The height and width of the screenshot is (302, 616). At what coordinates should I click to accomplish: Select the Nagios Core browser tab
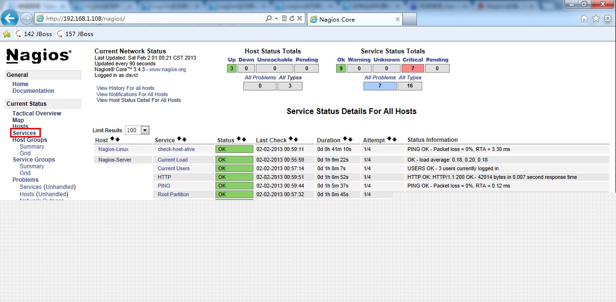(x=354, y=19)
